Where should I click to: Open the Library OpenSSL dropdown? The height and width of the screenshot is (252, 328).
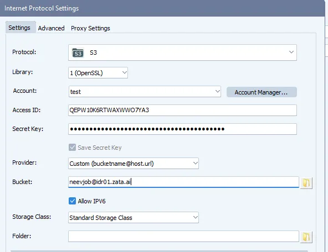click(x=98, y=73)
